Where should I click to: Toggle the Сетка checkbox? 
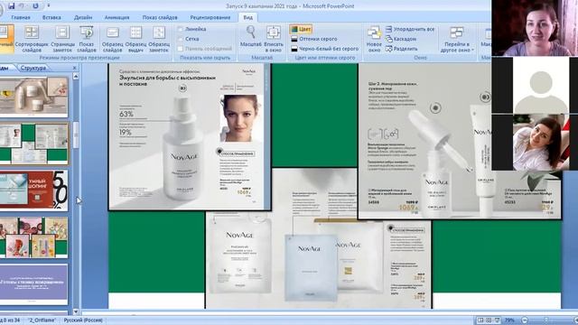tap(181, 39)
